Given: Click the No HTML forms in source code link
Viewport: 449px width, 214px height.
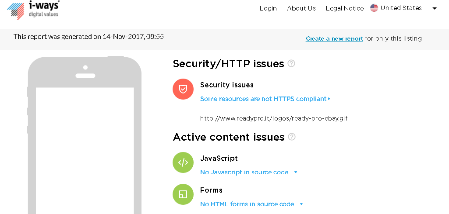Looking at the screenshot, I should 247,204.
